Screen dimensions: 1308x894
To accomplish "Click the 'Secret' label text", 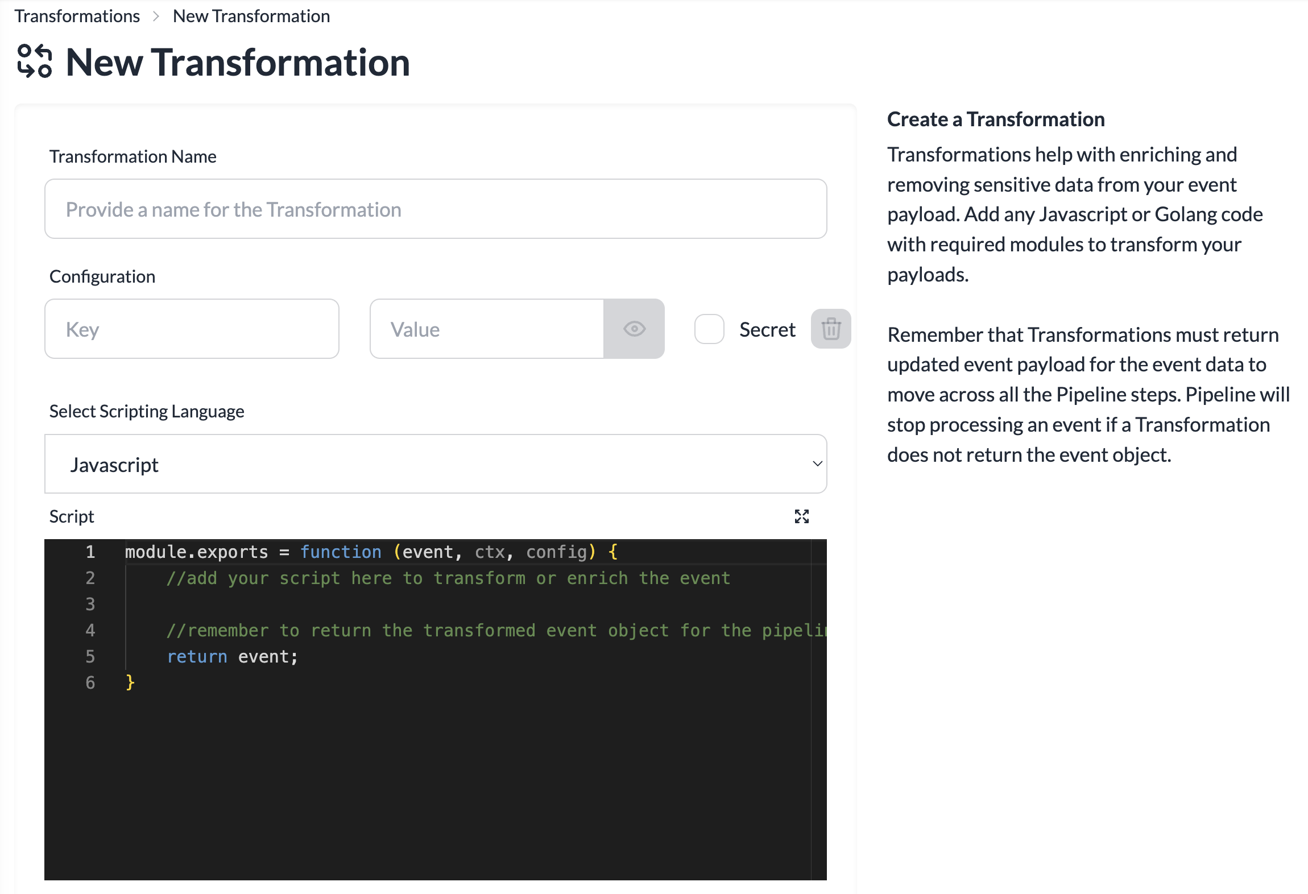I will click(767, 329).
